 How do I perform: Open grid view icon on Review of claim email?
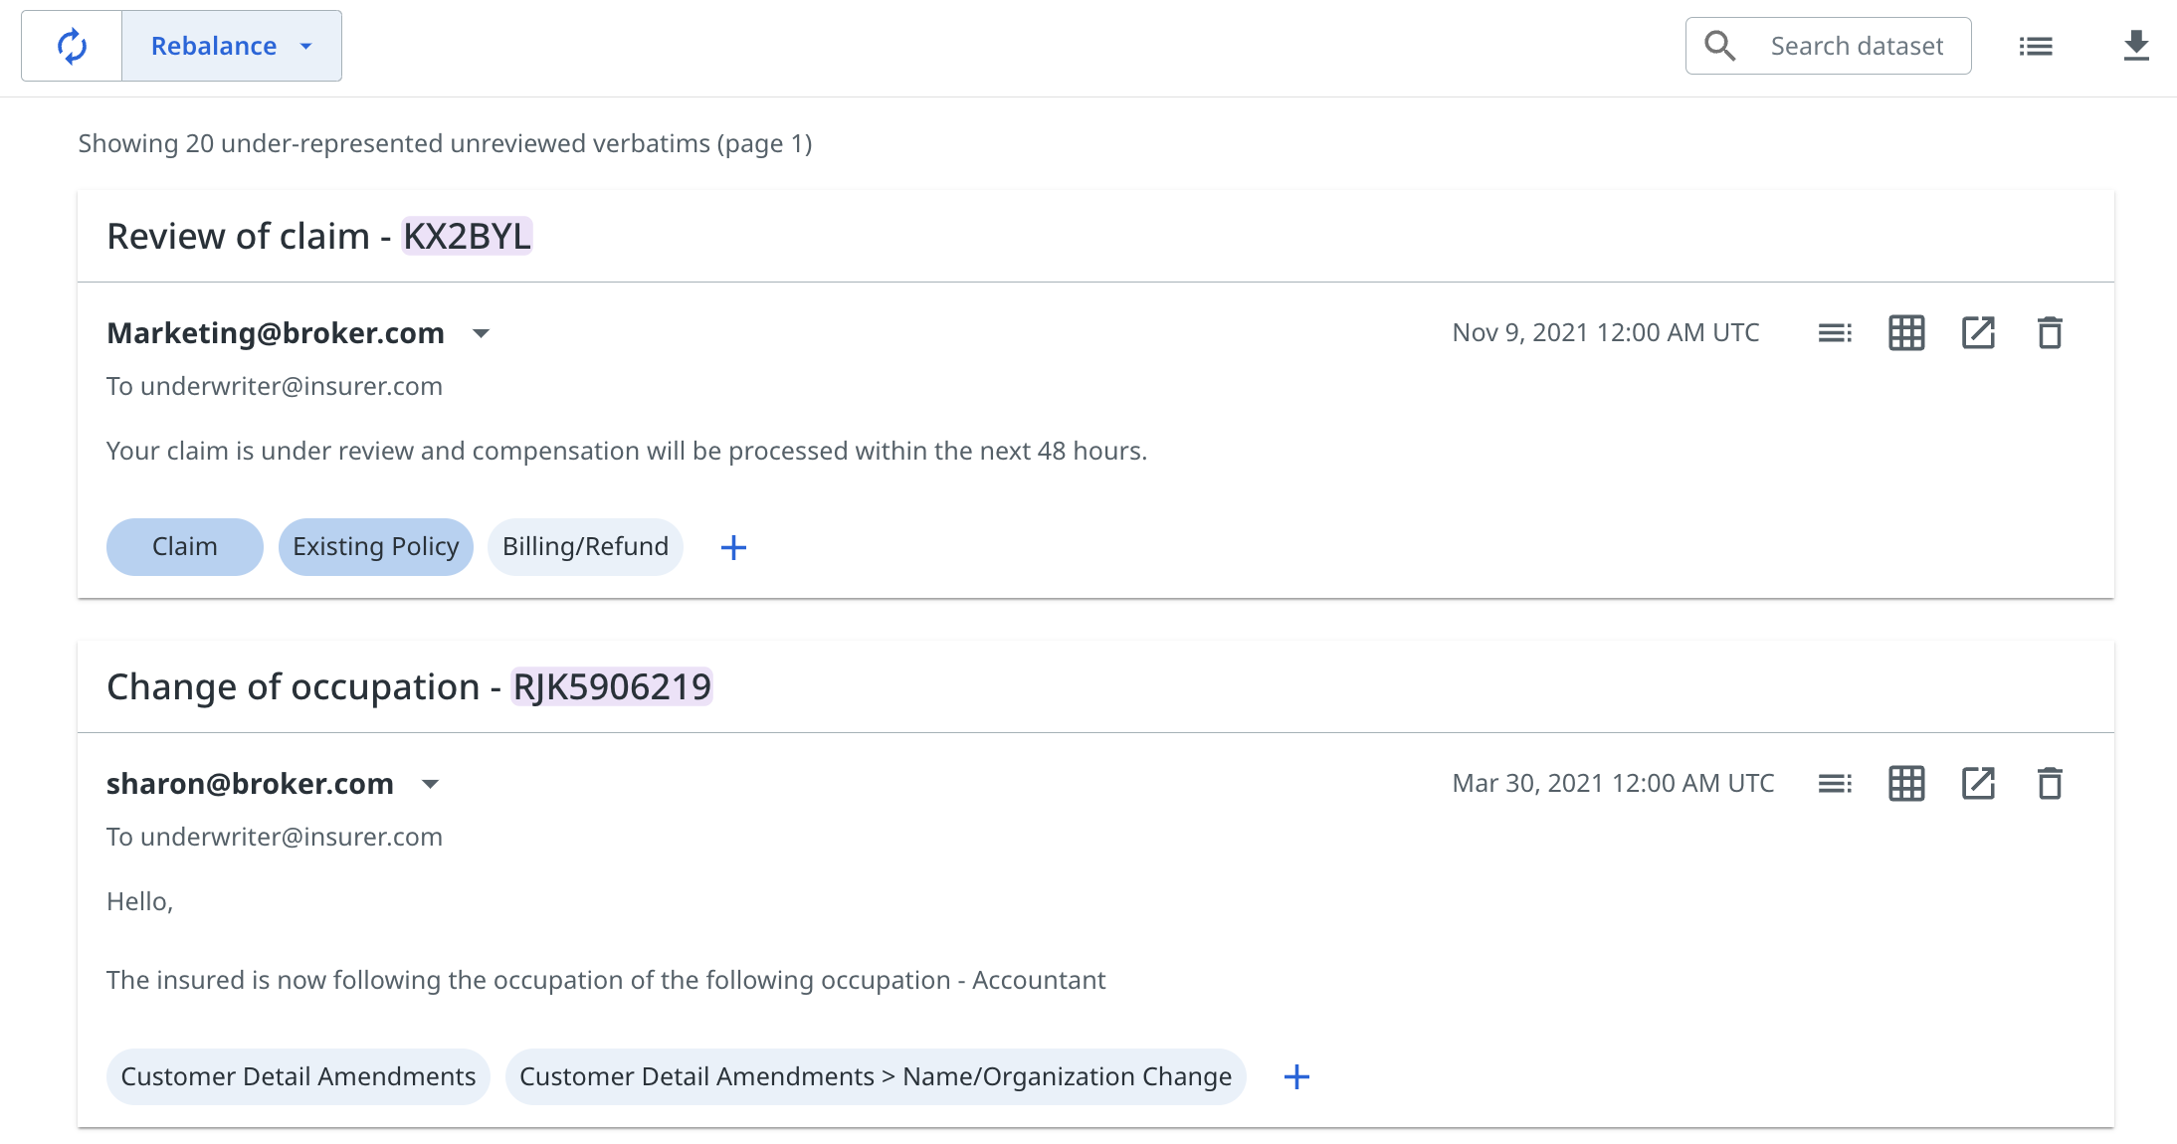click(x=1906, y=333)
